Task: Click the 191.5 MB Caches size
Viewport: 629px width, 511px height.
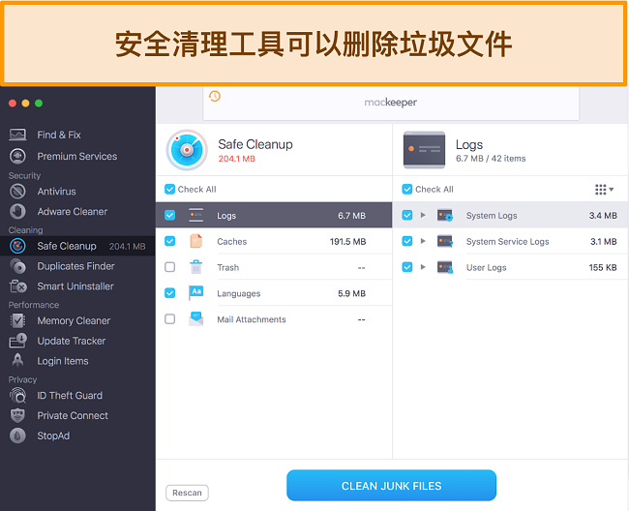Action: coord(347,241)
